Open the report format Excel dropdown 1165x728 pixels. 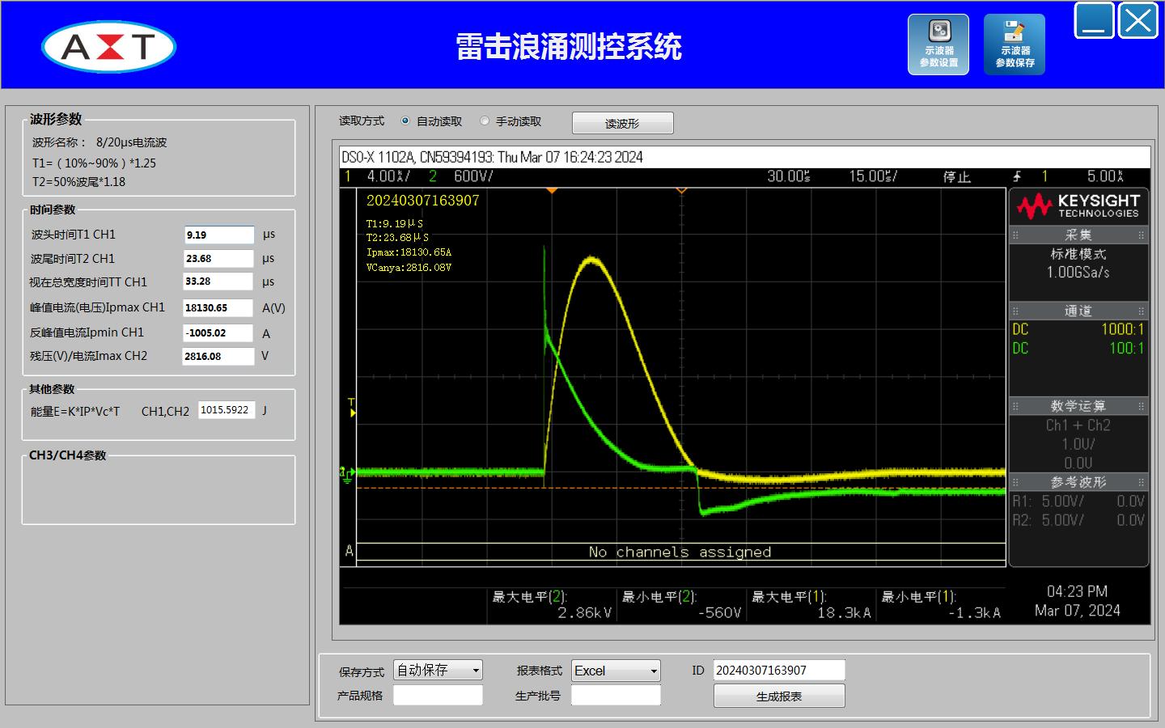616,671
